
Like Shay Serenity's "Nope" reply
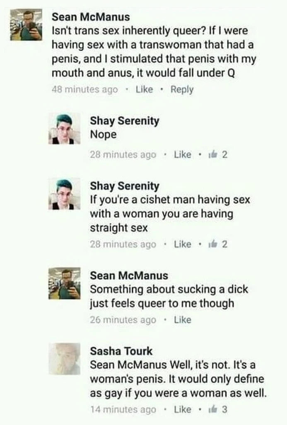tap(183, 154)
